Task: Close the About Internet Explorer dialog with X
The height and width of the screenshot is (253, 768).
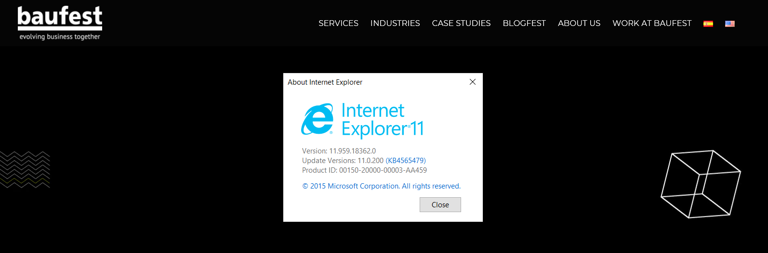Action: 473,82
